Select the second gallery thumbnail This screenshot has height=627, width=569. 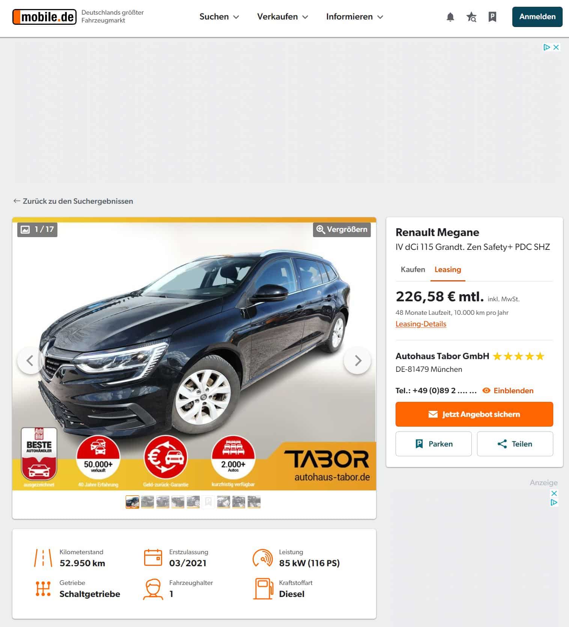click(148, 502)
